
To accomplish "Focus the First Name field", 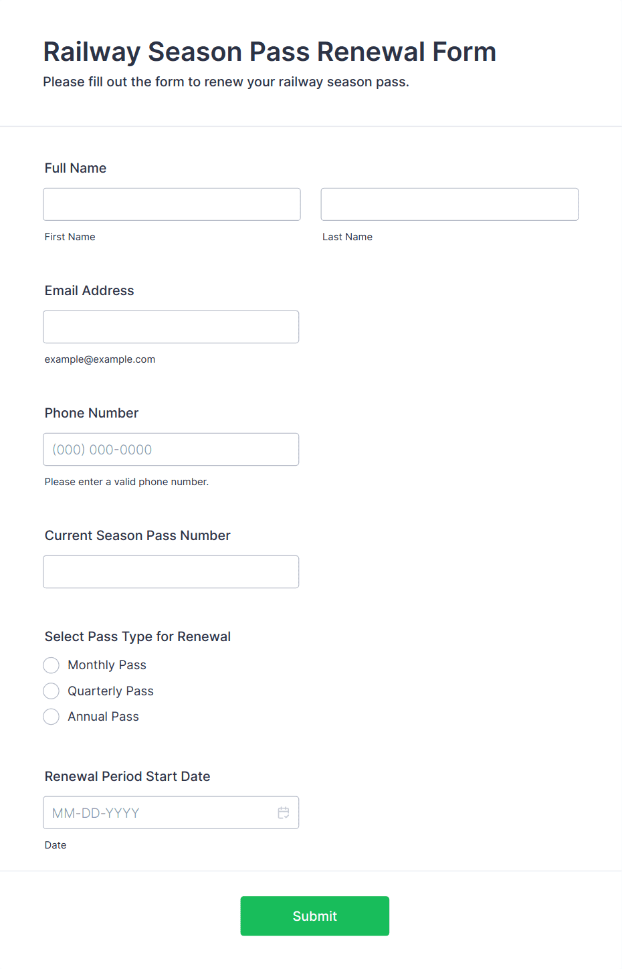I will (172, 204).
